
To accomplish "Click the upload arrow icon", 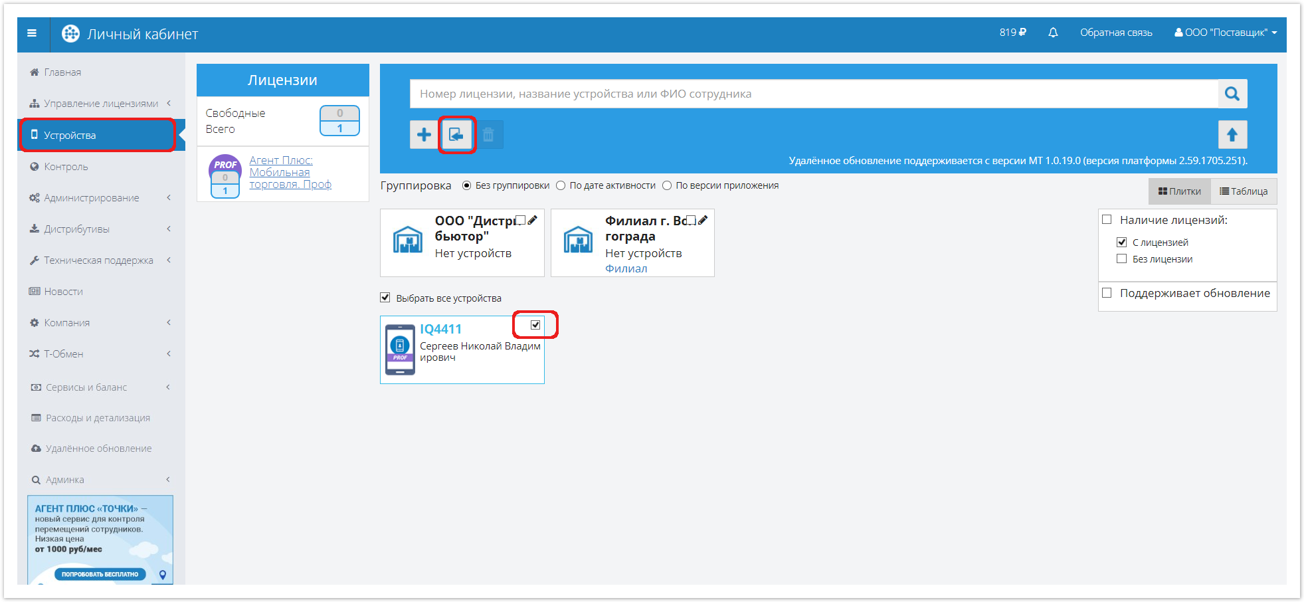I will [1232, 135].
